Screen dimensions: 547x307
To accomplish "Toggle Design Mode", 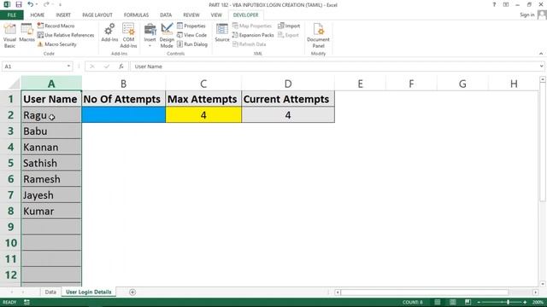I will [167, 36].
